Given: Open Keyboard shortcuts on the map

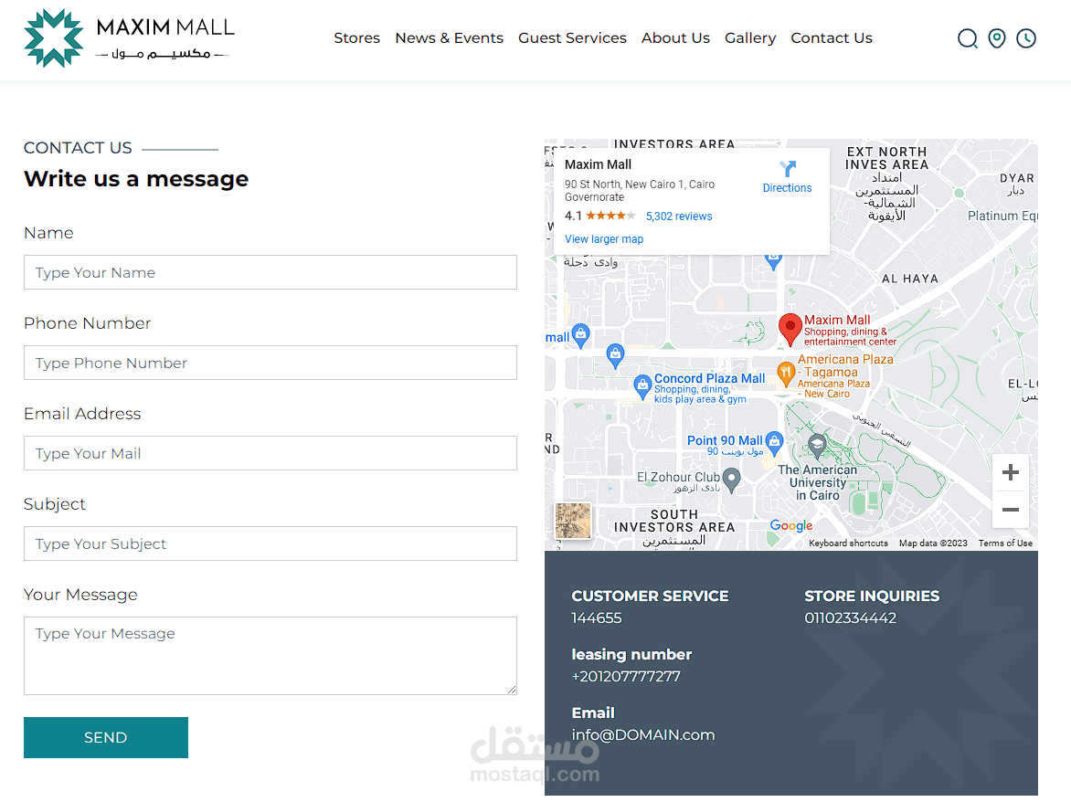Looking at the screenshot, I should [x=848, y=543].
